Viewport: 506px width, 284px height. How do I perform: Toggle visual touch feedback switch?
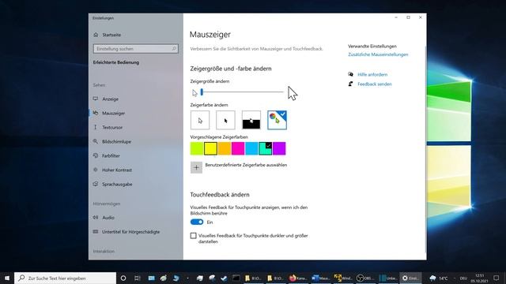pyautogui.click(x=197, y=222)
